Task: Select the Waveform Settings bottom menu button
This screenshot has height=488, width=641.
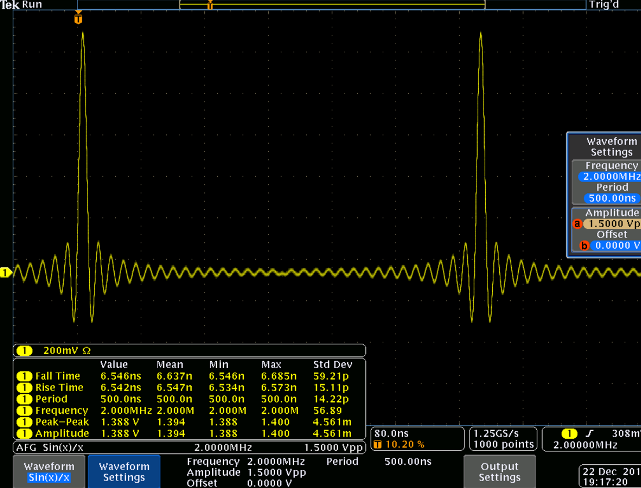Action: point(124,472)
